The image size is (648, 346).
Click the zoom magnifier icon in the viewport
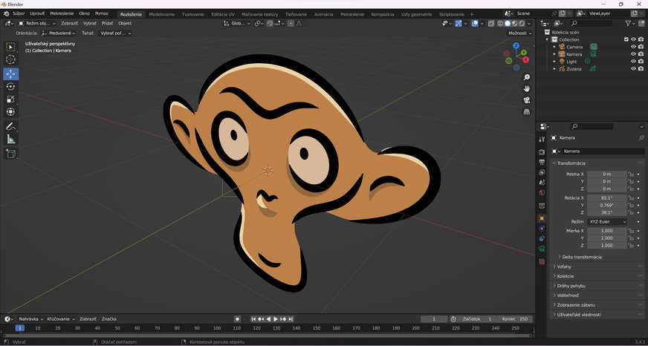(x=527, y=77)
